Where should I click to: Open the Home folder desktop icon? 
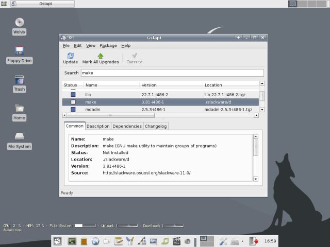click(19, 108)
